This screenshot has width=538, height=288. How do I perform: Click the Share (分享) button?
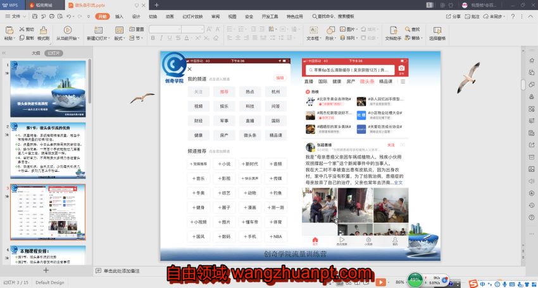[x=453, y=16]
